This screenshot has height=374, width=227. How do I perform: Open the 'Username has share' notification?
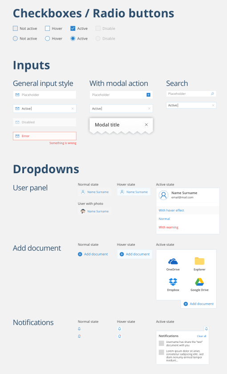coord(182,343)
